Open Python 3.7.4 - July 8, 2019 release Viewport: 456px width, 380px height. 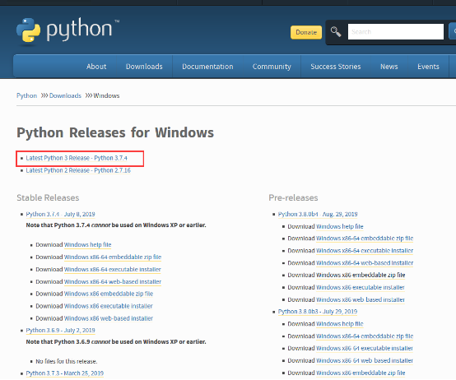(x=60, y=214)
